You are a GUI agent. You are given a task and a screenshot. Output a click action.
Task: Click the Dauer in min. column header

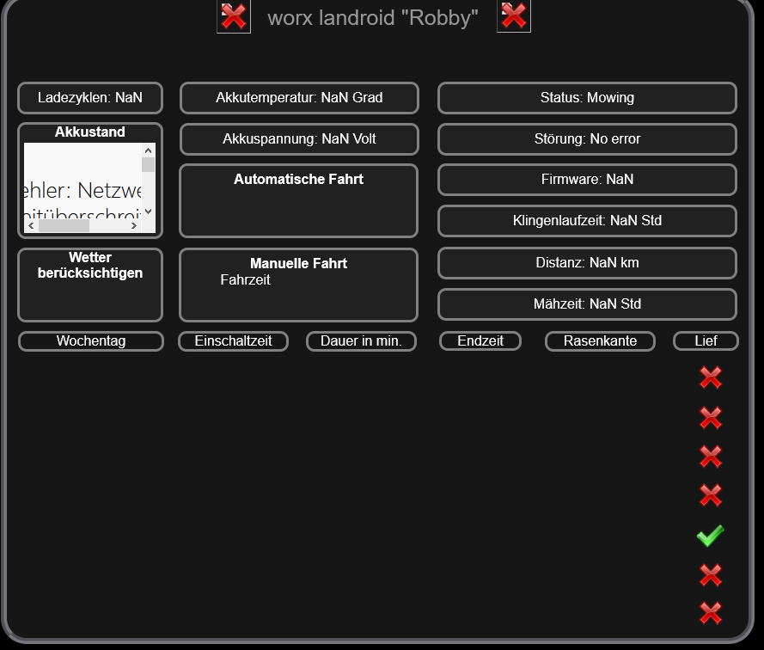coord(361,340)
